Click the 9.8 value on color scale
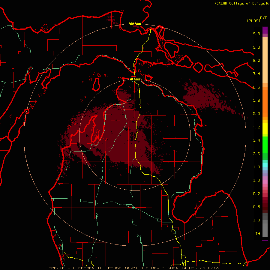Image resolution: width=270 pixels, height=270 pixels. pos(256,34)
